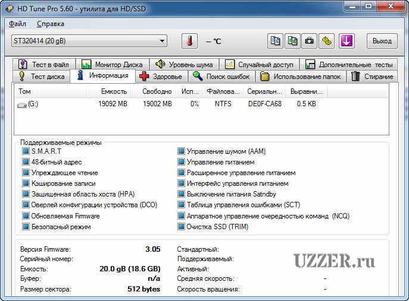Click the copy screenshot to clipboard icon
The width and height of the screenshot is (409, 301).
(292, 41)
